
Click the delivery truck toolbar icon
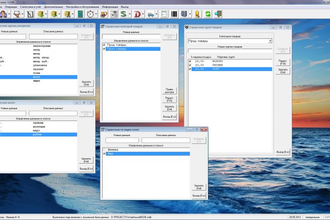(x=151, y=14)
